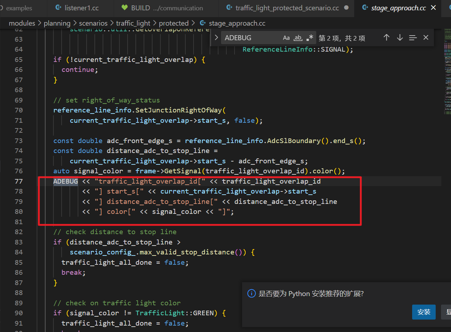Expand the replace field in find widget
The image size is (451, 332).
216,38
